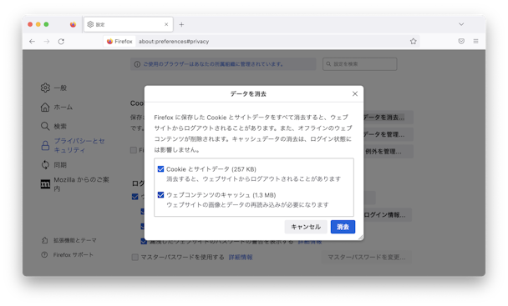The image size is (508, 306).
Task: Select the 設定 tab
Action: pyautogui.click(x=129, y=24)
